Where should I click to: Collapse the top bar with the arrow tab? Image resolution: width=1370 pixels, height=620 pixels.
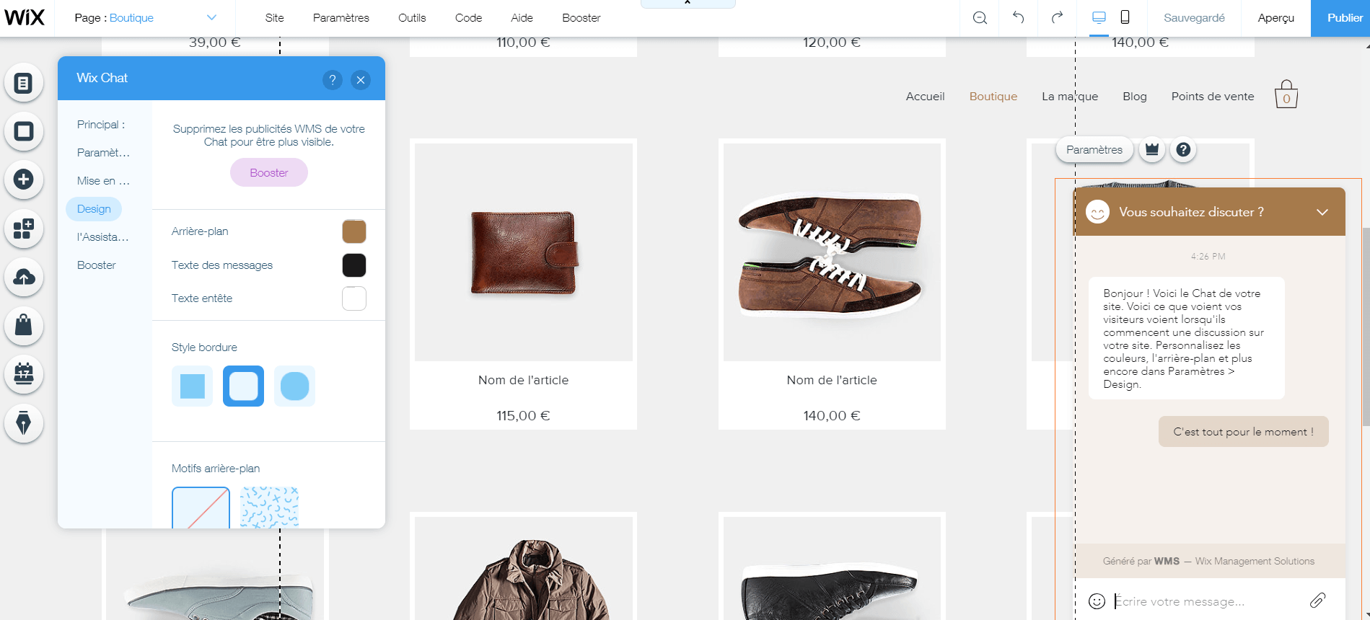point(688,4)
